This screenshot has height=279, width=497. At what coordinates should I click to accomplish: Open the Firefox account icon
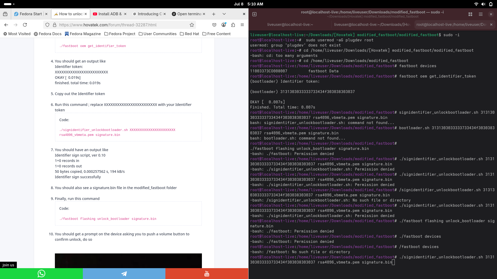coord(224,25)
